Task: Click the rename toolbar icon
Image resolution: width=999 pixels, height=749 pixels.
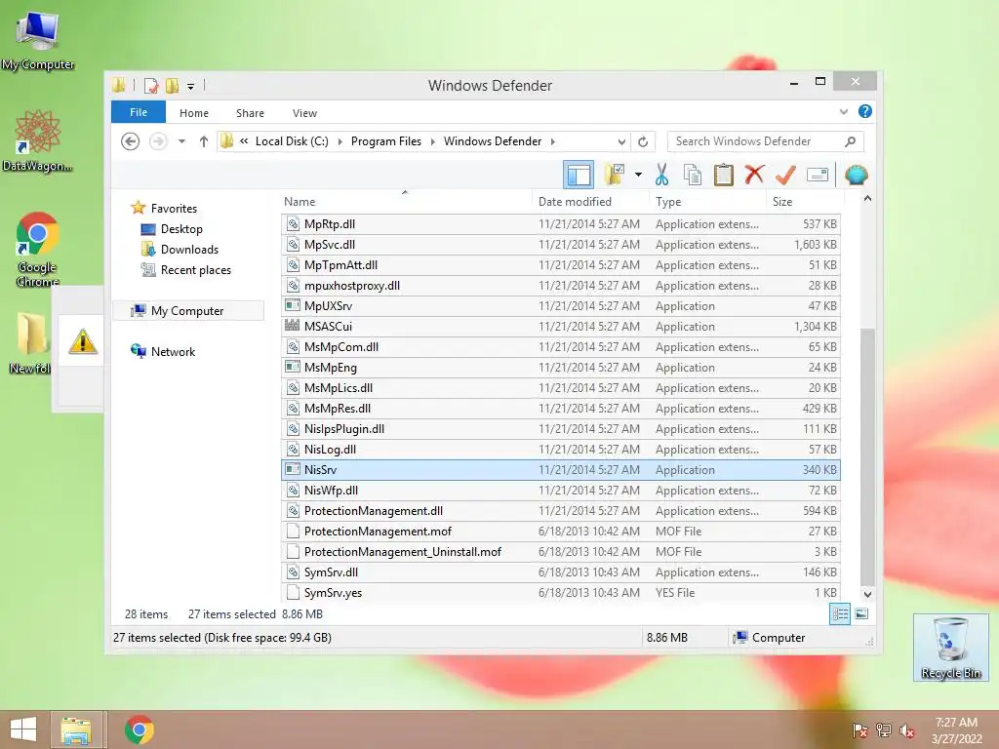Action: coord(818,175)
